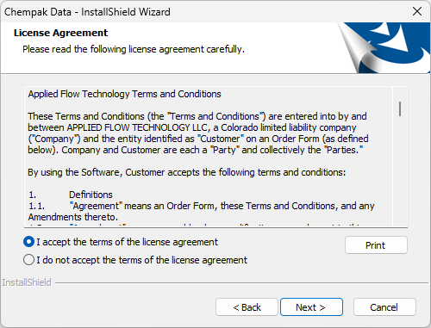
Task: Choose the do not accept radio button
Action: (x=28, y=260)
